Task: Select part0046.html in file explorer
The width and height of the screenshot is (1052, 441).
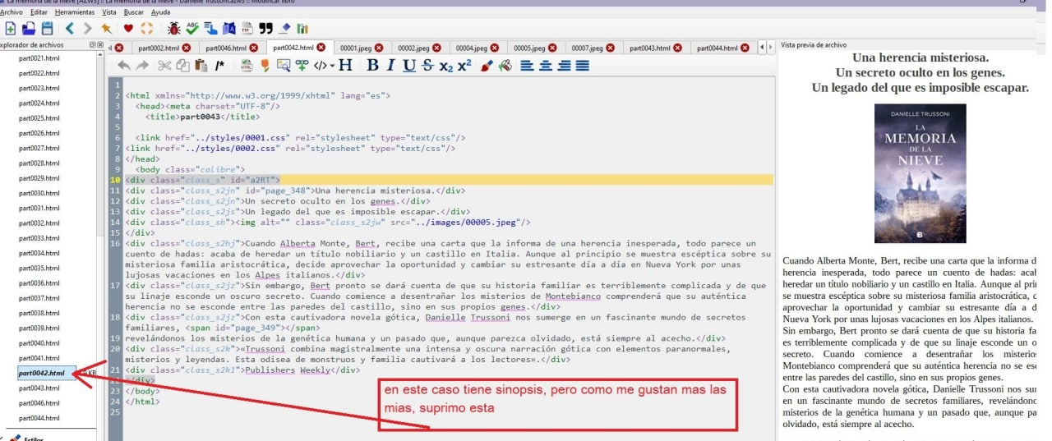Action: coord(39,403)
